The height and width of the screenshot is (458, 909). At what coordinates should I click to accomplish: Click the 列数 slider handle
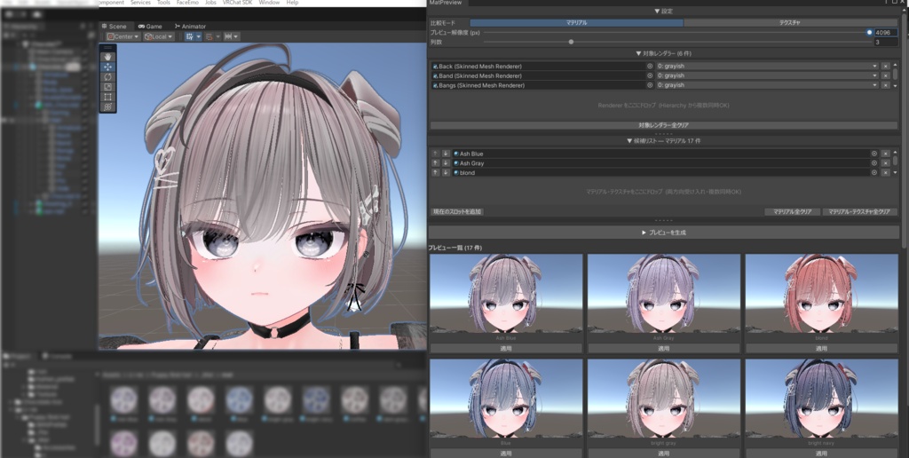point(571,42)
